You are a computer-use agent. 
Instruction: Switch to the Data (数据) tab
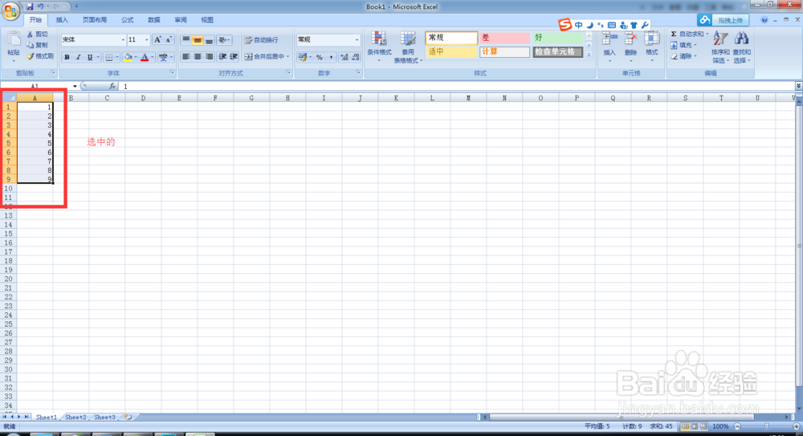154,20
